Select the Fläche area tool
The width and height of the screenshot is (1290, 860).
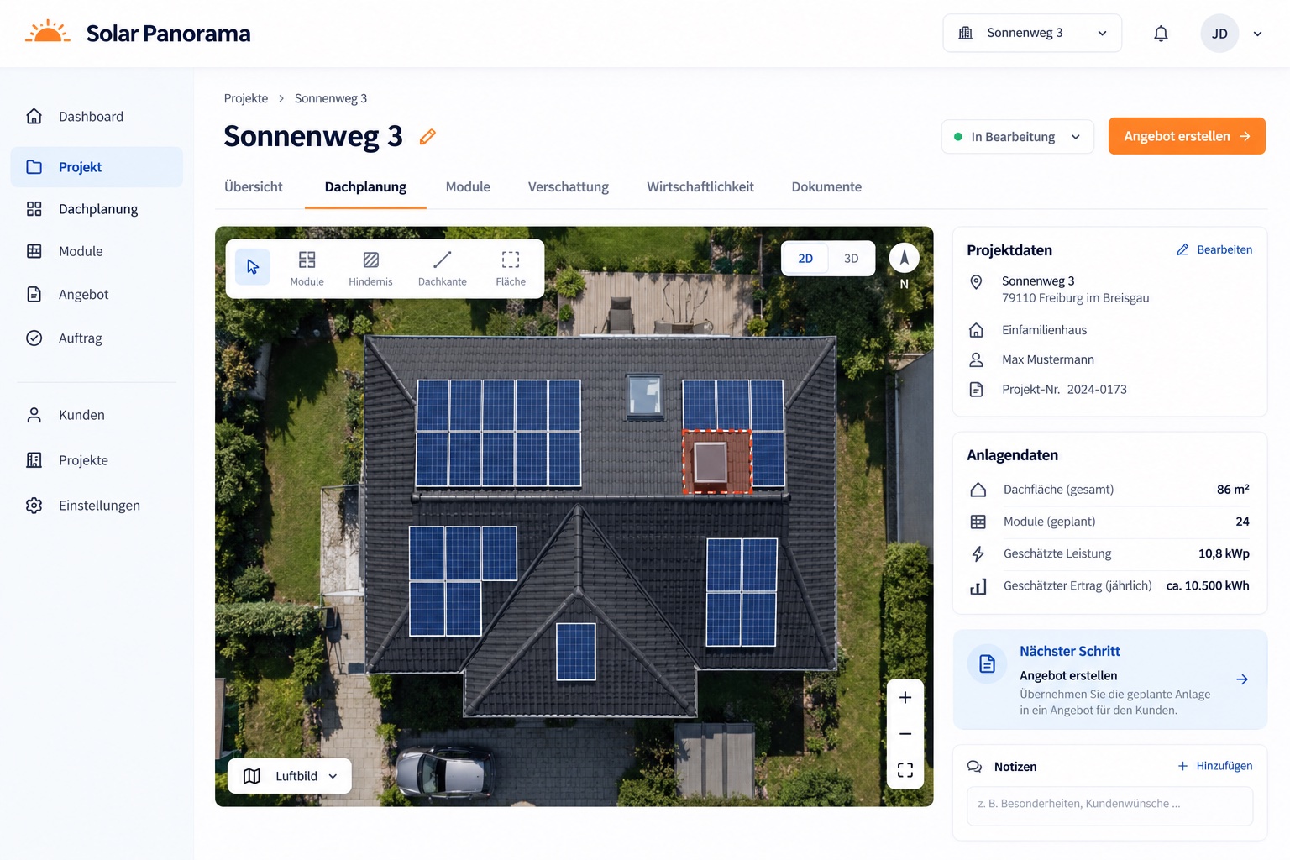511,268
